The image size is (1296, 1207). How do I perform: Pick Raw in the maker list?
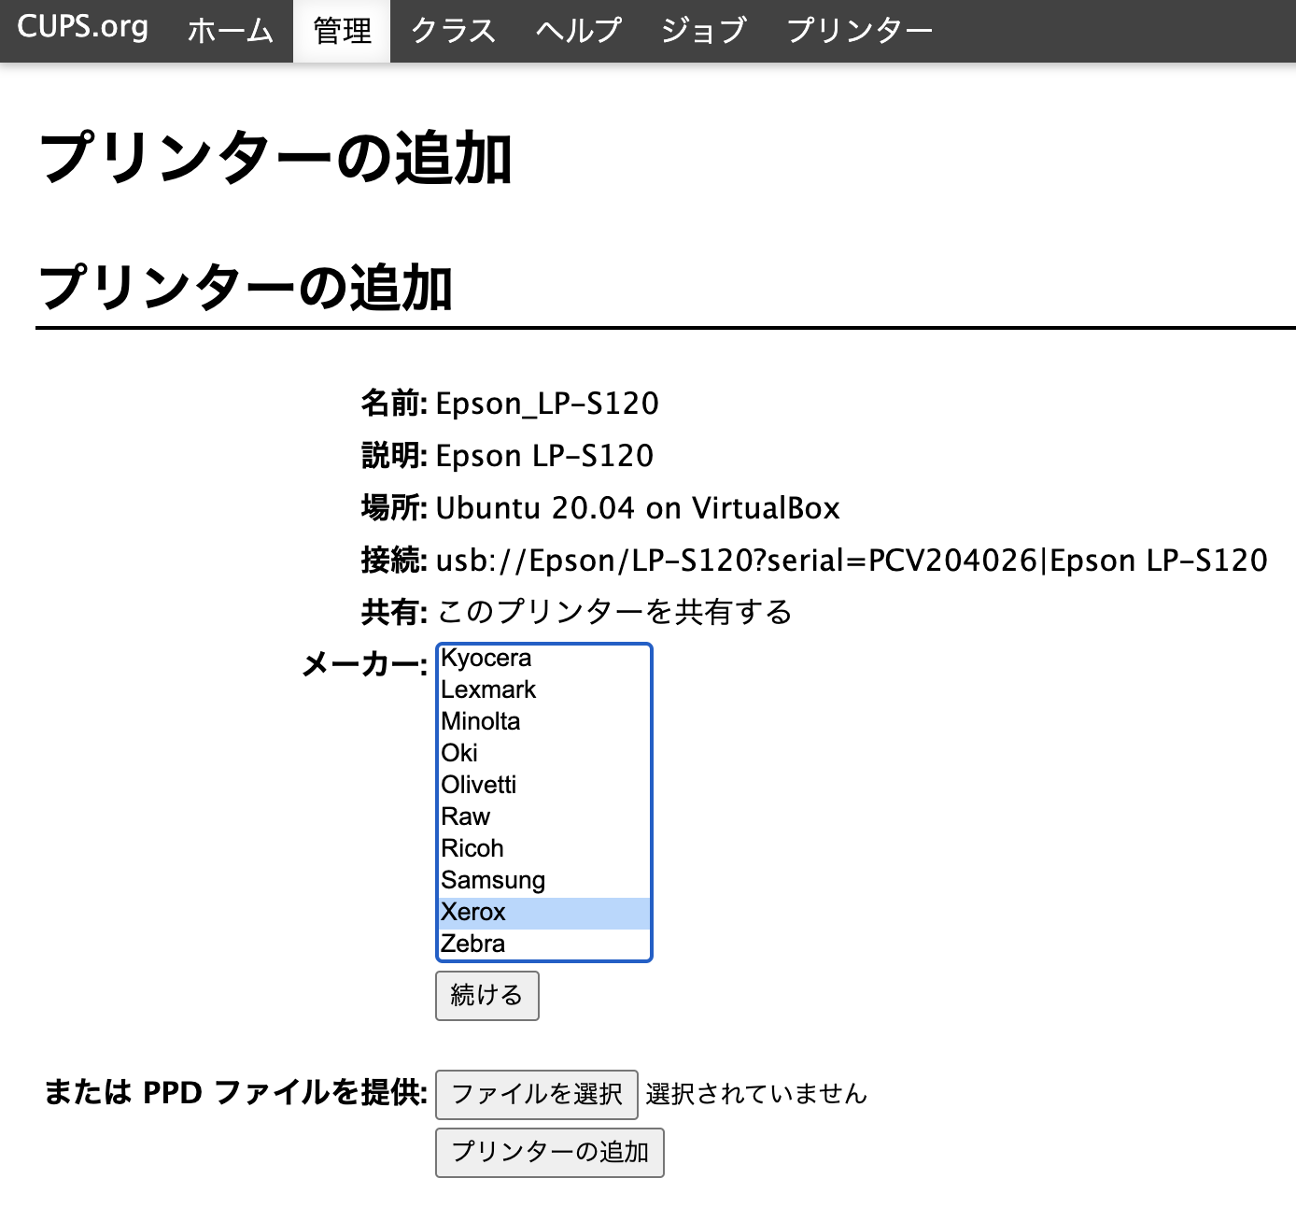point(544,816)
